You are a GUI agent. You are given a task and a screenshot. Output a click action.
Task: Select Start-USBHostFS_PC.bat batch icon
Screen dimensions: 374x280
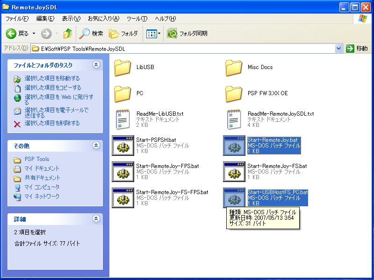click(234, 198)
